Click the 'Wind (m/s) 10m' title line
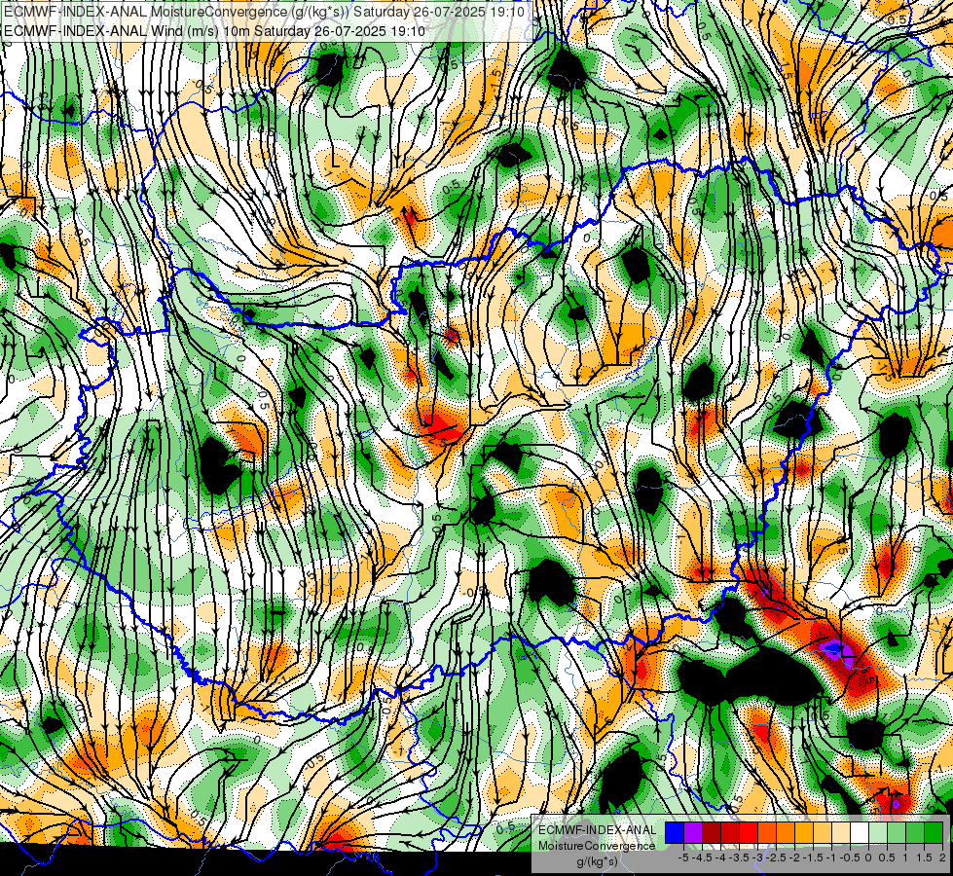 click(x=214, y=30)
